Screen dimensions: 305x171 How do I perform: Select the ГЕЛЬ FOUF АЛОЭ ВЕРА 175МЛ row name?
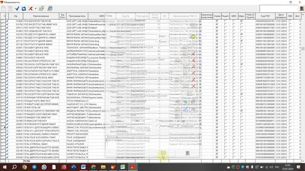coord(40,137)
